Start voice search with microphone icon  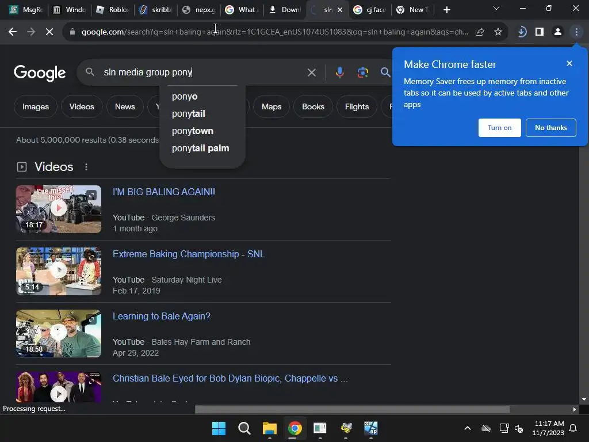[x=339, y=72]
